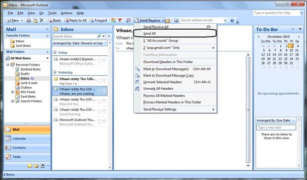The image size is (307, 180).
Task: Close the To-Do Bar with X
Action: point(300,29)
